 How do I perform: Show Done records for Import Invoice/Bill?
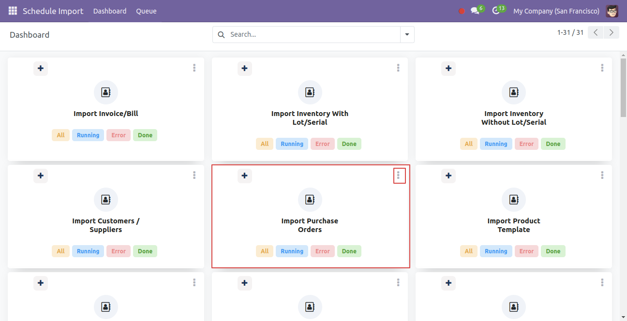coord(145,135)
